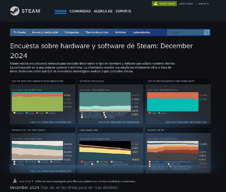Expand the Nuevo y destacable menu

[45, 32]
